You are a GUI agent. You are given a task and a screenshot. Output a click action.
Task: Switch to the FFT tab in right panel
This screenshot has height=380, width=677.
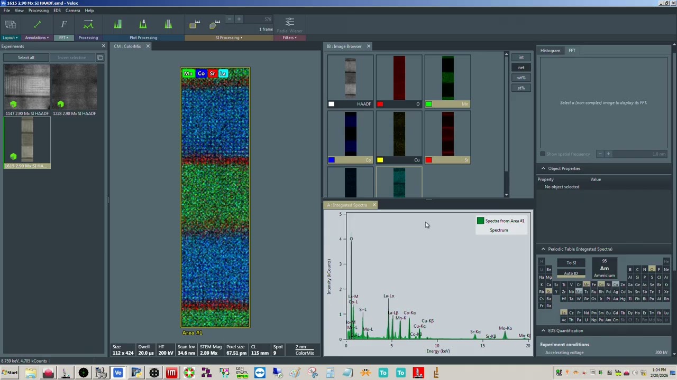point(572,51)
